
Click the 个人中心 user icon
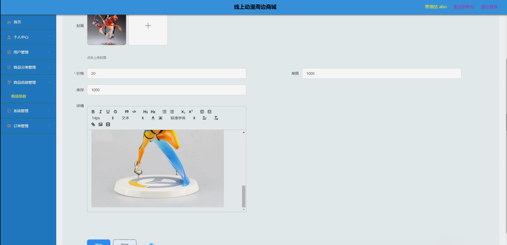(9, 37)
